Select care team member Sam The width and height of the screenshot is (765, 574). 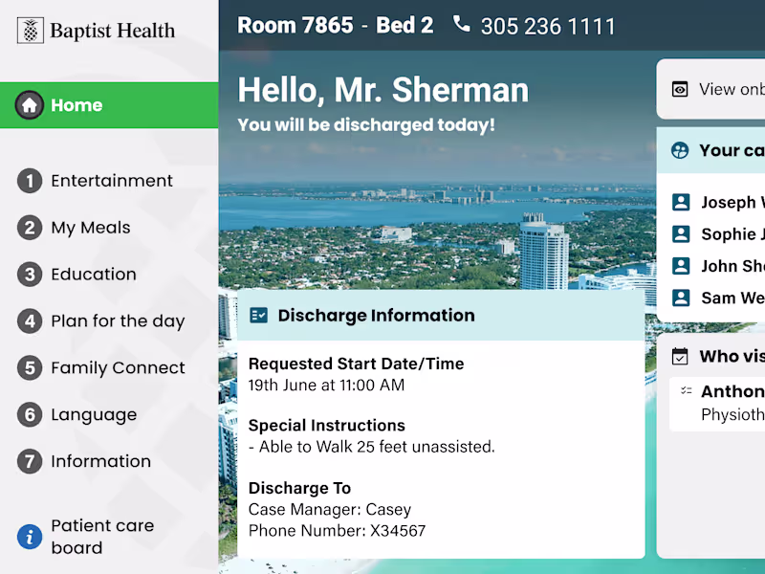(732, 298)
